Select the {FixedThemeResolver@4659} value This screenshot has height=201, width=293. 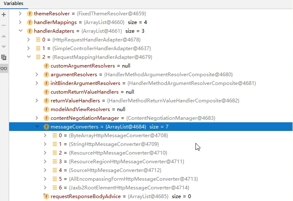click(x=111, y=14)
